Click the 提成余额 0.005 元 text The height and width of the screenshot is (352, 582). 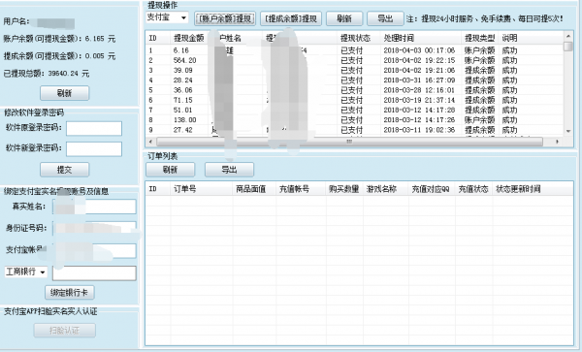(x=59, y=56)
